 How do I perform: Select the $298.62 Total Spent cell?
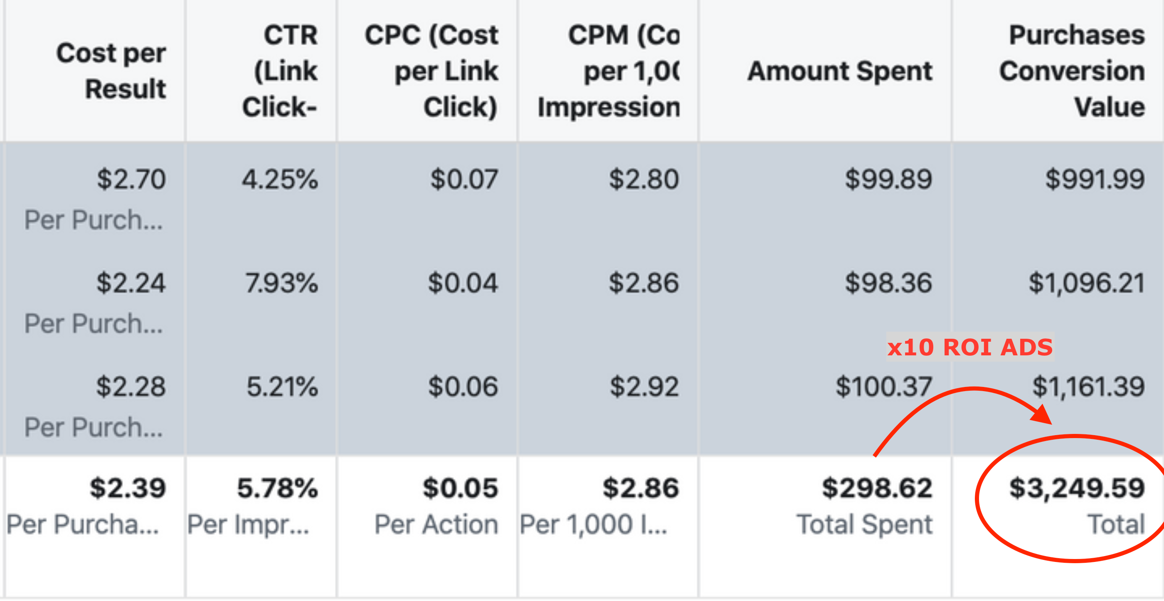(x=877, y=488)
